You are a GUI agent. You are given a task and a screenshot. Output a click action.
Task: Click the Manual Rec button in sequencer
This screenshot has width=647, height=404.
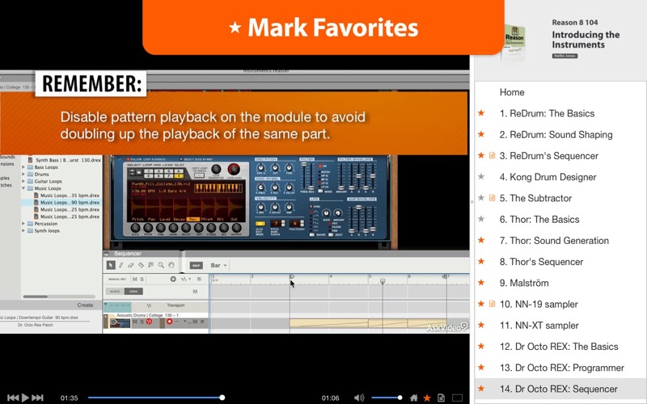[117, 279]
